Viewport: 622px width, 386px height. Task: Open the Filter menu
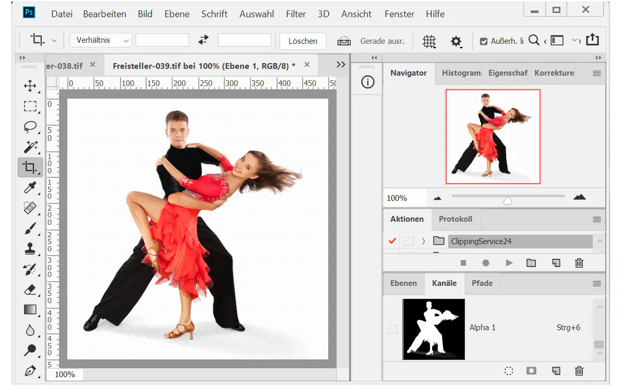tap(296, 14)
